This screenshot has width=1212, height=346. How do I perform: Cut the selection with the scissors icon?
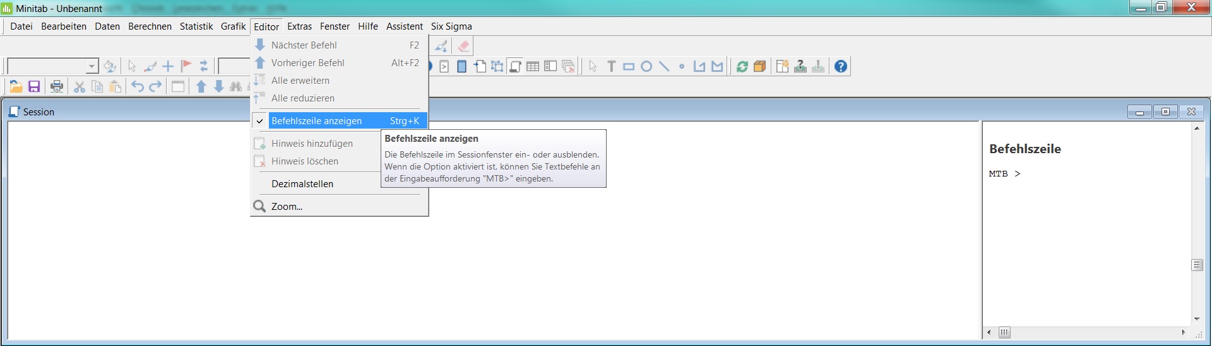click(x=80, y=86)
